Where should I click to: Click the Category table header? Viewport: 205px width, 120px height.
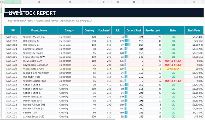(x=70, y=30)
